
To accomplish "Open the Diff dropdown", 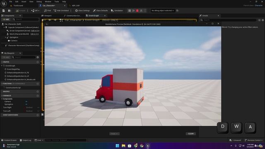I will pyautogui.click(x=35, y=11).
